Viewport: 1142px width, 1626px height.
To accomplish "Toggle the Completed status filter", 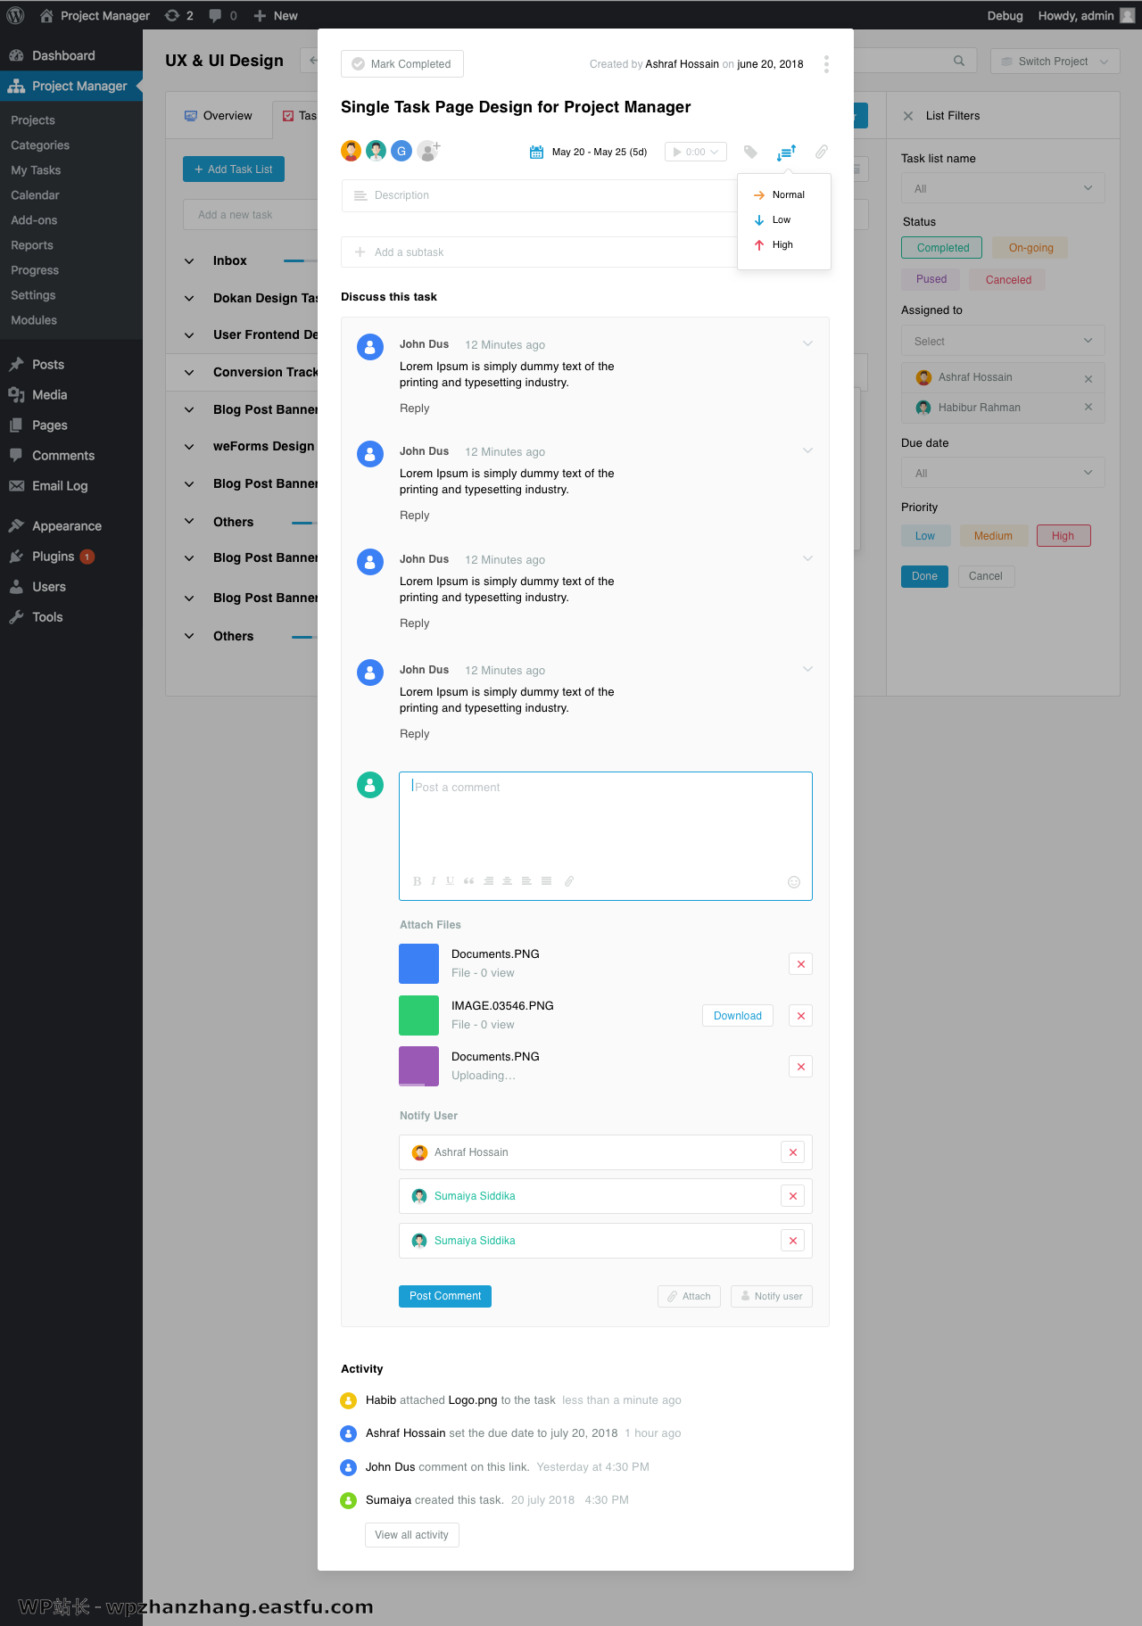I will 942,248.
